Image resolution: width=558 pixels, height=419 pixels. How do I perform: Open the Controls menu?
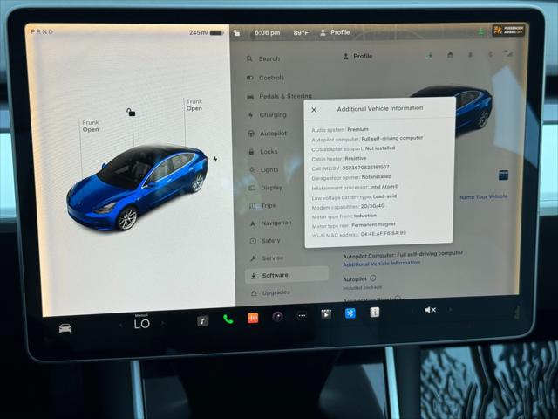tap(266, 78)
